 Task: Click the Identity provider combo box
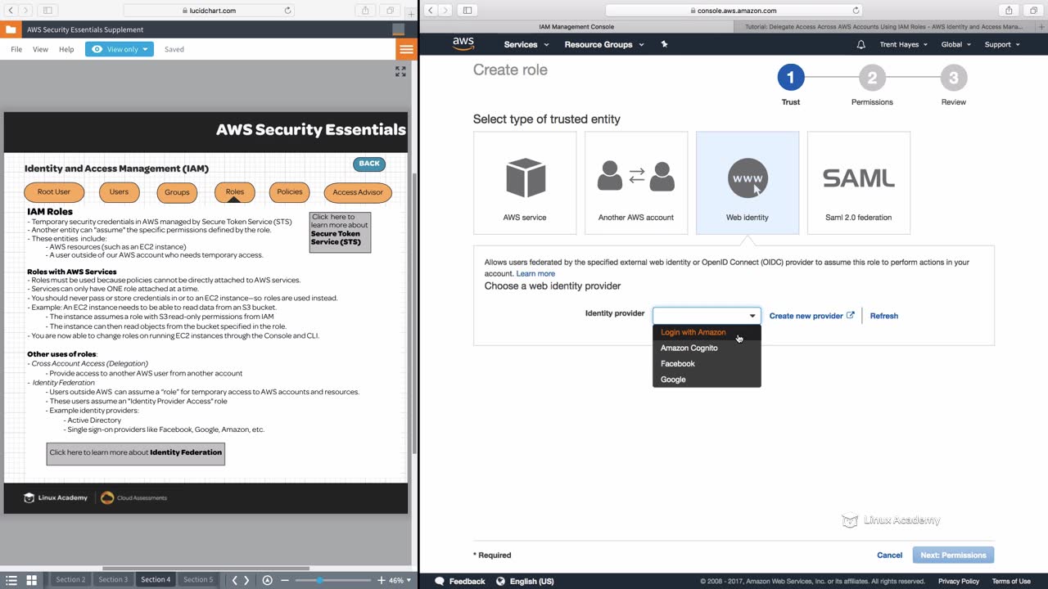coord(707,316)
